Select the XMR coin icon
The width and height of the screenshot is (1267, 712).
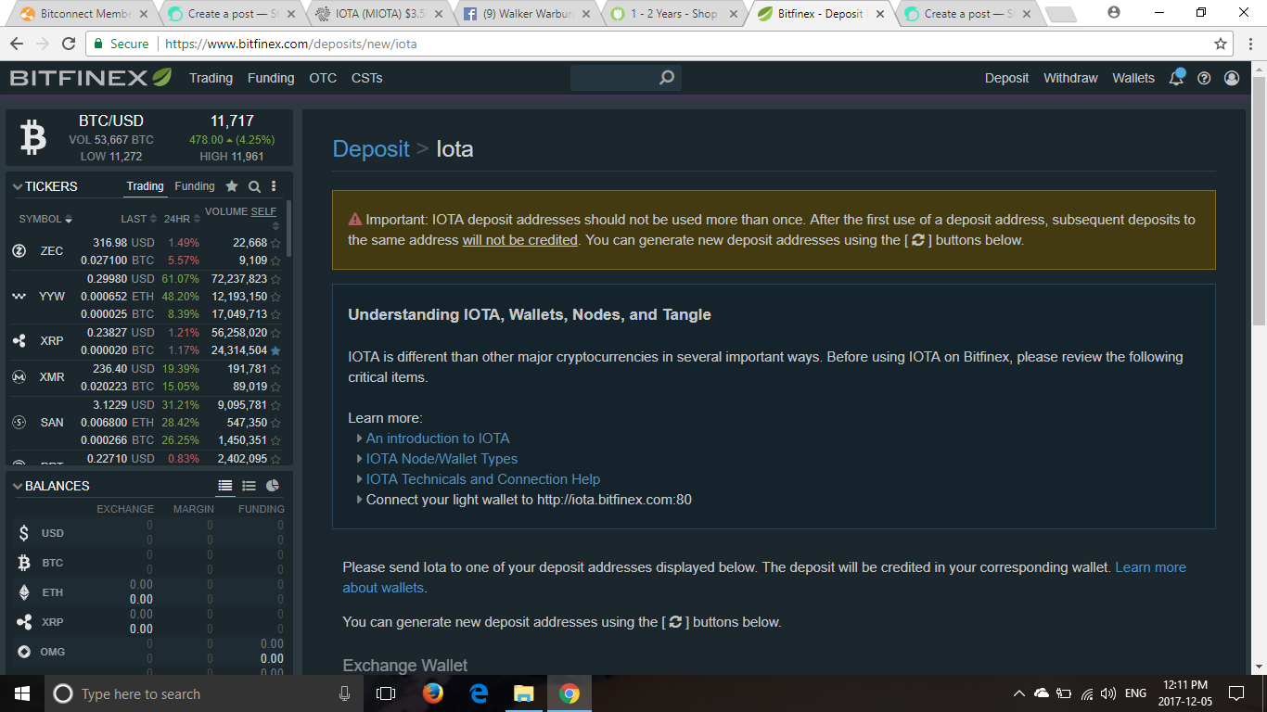[19, 377]
